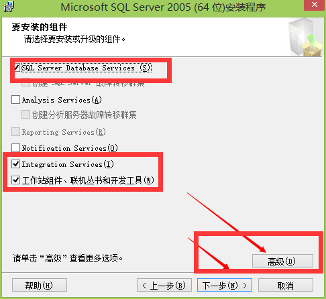
Task: Cancel setup with 取消 button
Action: pos(286,285)
